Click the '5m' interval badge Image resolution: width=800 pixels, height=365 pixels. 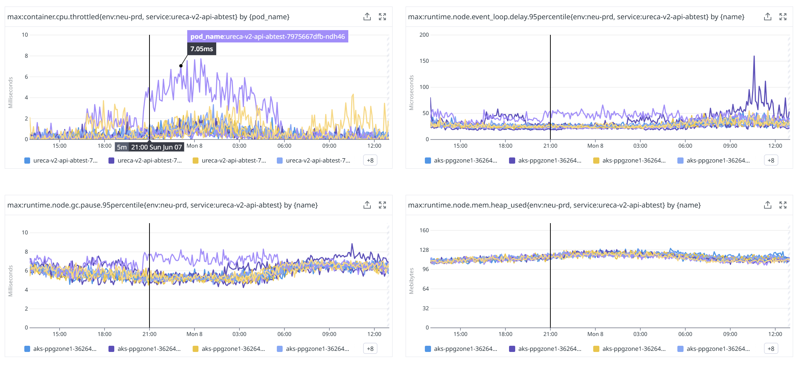122,147
